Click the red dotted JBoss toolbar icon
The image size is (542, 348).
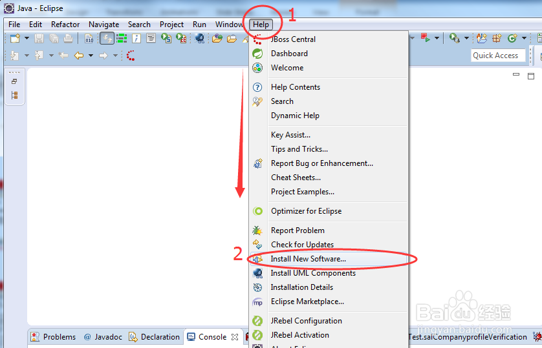click(130, 56)
